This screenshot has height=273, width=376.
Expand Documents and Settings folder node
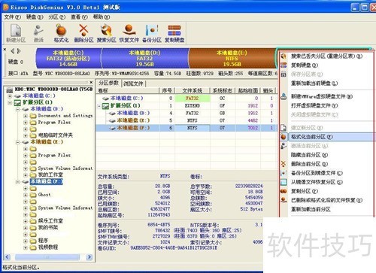26,116
